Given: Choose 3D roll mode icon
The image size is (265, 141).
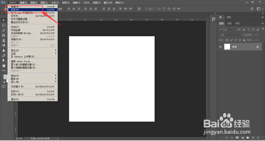Looking at the screenshot, I should tap(164, 9).
